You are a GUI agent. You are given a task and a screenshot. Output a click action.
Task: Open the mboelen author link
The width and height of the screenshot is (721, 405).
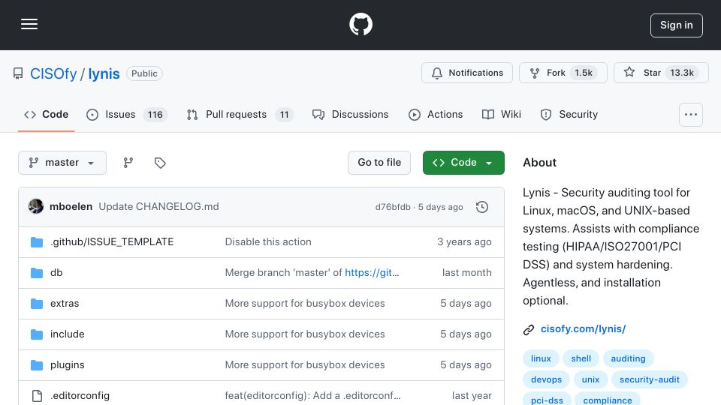coord(71,207)
